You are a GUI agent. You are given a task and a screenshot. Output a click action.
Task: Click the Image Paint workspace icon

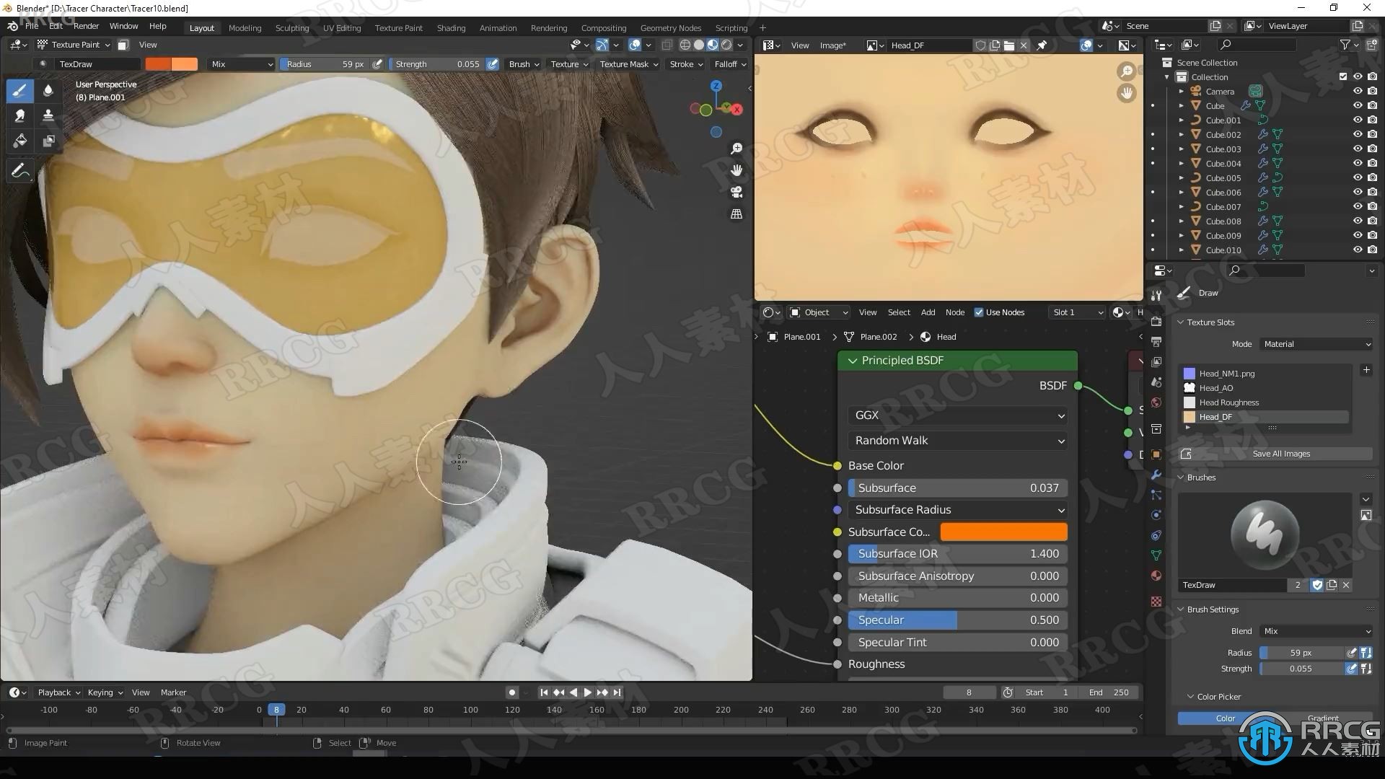pos(16,743)
